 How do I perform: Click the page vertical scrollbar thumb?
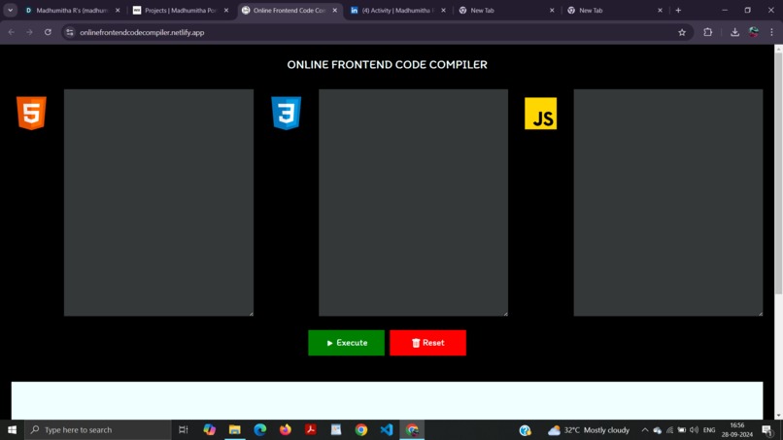[778, 173]
